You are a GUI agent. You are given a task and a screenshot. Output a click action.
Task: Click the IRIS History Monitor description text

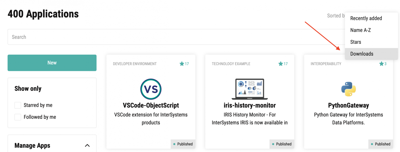tap(249, 119)
